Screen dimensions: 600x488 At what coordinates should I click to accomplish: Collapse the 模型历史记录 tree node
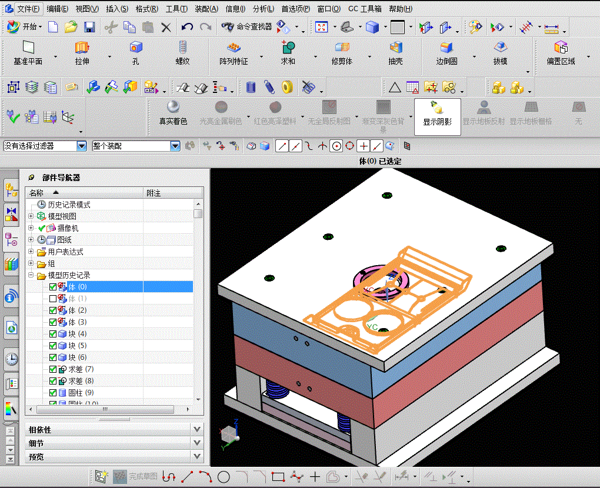click(x=31, y=275)
